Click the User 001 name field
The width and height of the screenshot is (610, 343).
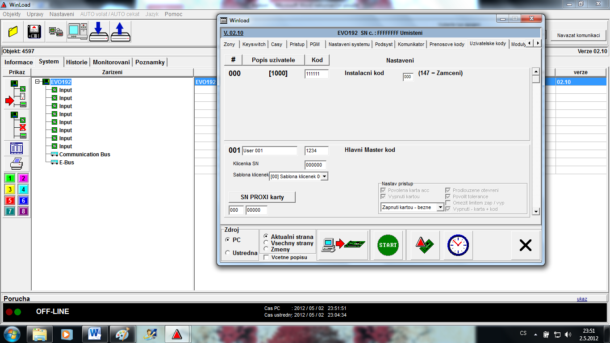pos(269,151)
